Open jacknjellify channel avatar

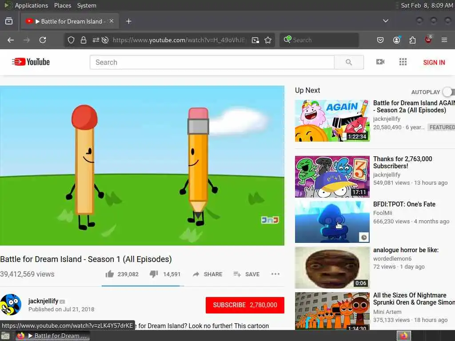tap(11, 305)
